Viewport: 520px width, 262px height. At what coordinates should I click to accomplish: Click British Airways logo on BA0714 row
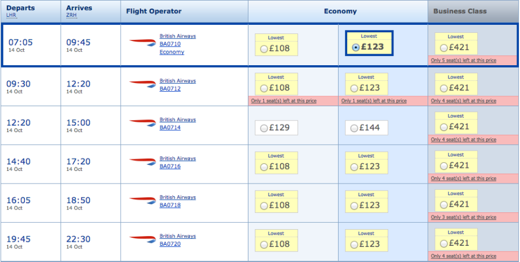tap(142, 122)
